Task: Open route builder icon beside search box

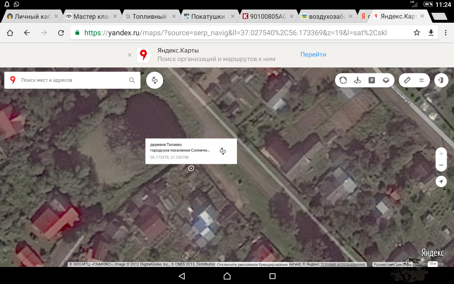Action: [155, 80]
